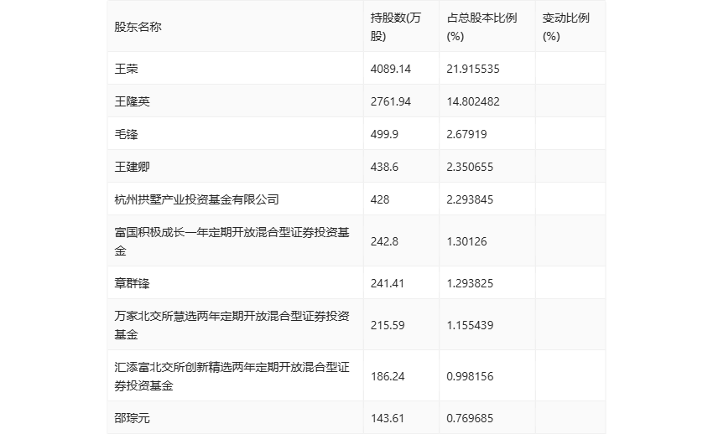Screen dimensions: 713x434
Task: Select shareholder name 邵琮元
Action: coord(132,418)
